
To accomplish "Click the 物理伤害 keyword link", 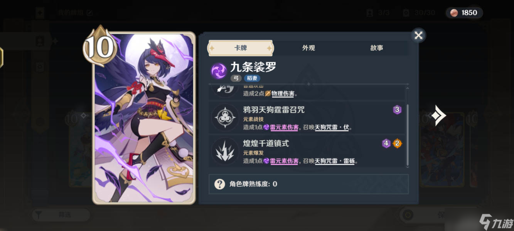I will coord(283,93).
